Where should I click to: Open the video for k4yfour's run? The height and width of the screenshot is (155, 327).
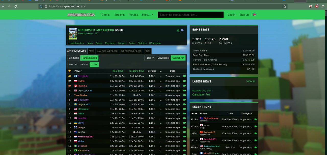pos(184,132)
